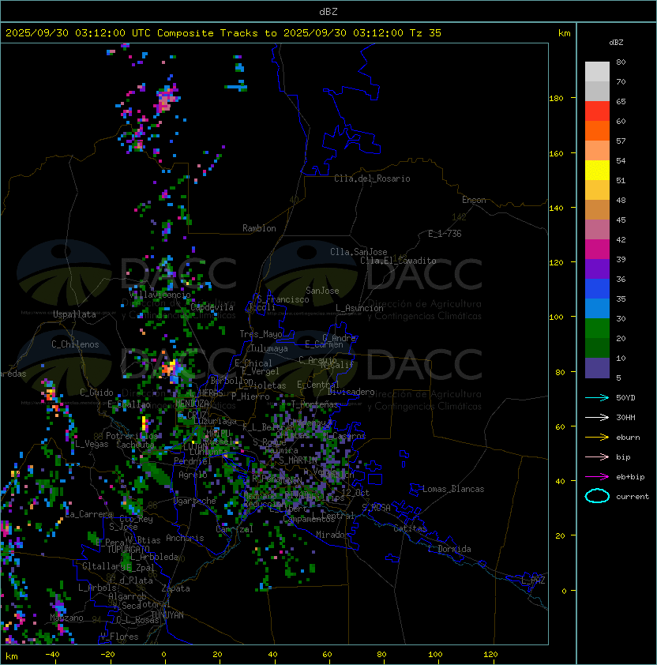Select the orange 57–60 dBZ swatch
The height and width of the screenshot is (665, 657).
(597, 130)
